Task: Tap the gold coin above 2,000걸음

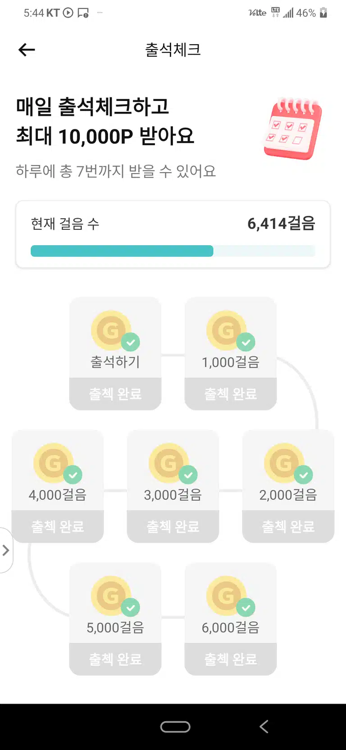Action: point(284,463)
